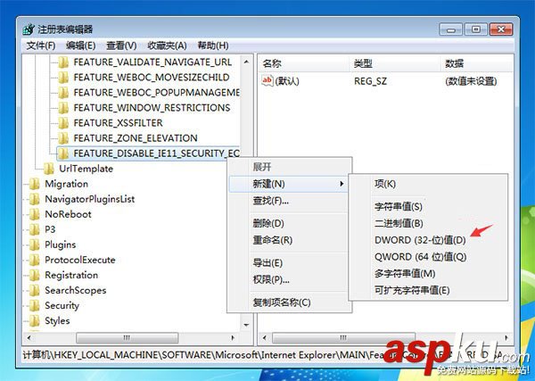Open the 新建(N) submenu
Viewport: 535px width, 381px height.
tap(290, 184)
